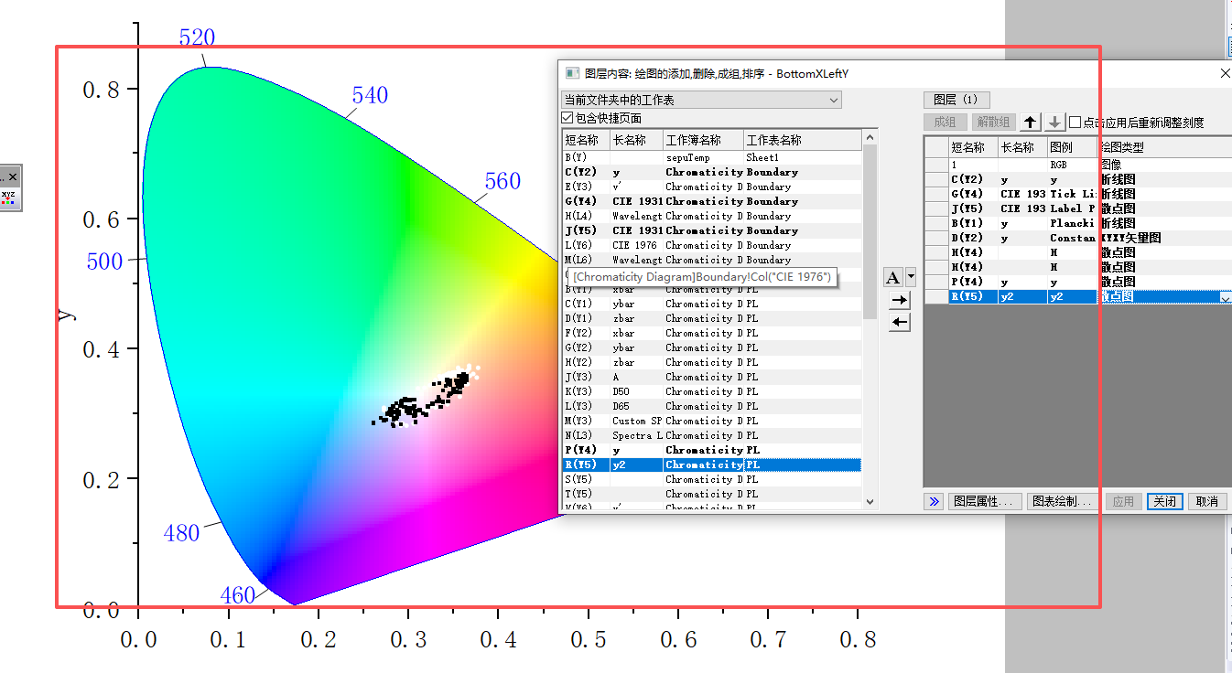Click the right arrow to add worksheet to layer

point(899,300)
